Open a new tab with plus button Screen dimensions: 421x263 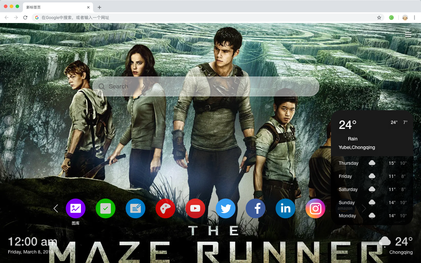(x=99, y=7)
